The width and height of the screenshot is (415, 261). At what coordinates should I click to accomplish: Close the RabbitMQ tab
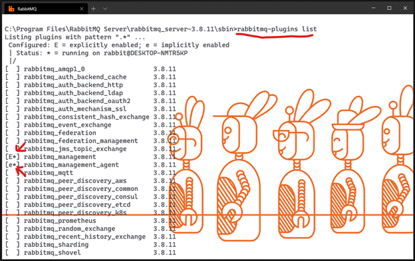coord(82,9)
